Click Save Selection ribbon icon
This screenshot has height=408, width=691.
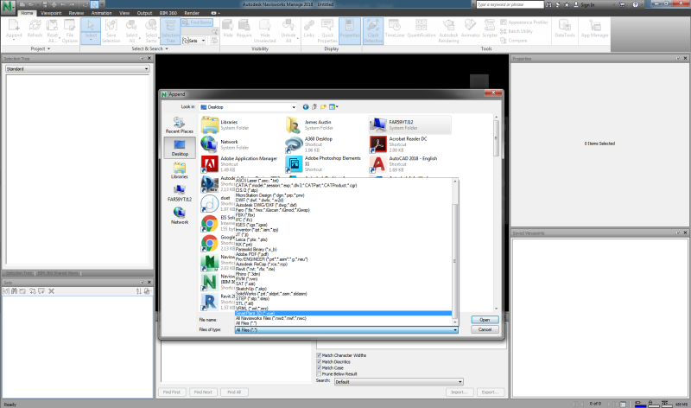point(111,31)
